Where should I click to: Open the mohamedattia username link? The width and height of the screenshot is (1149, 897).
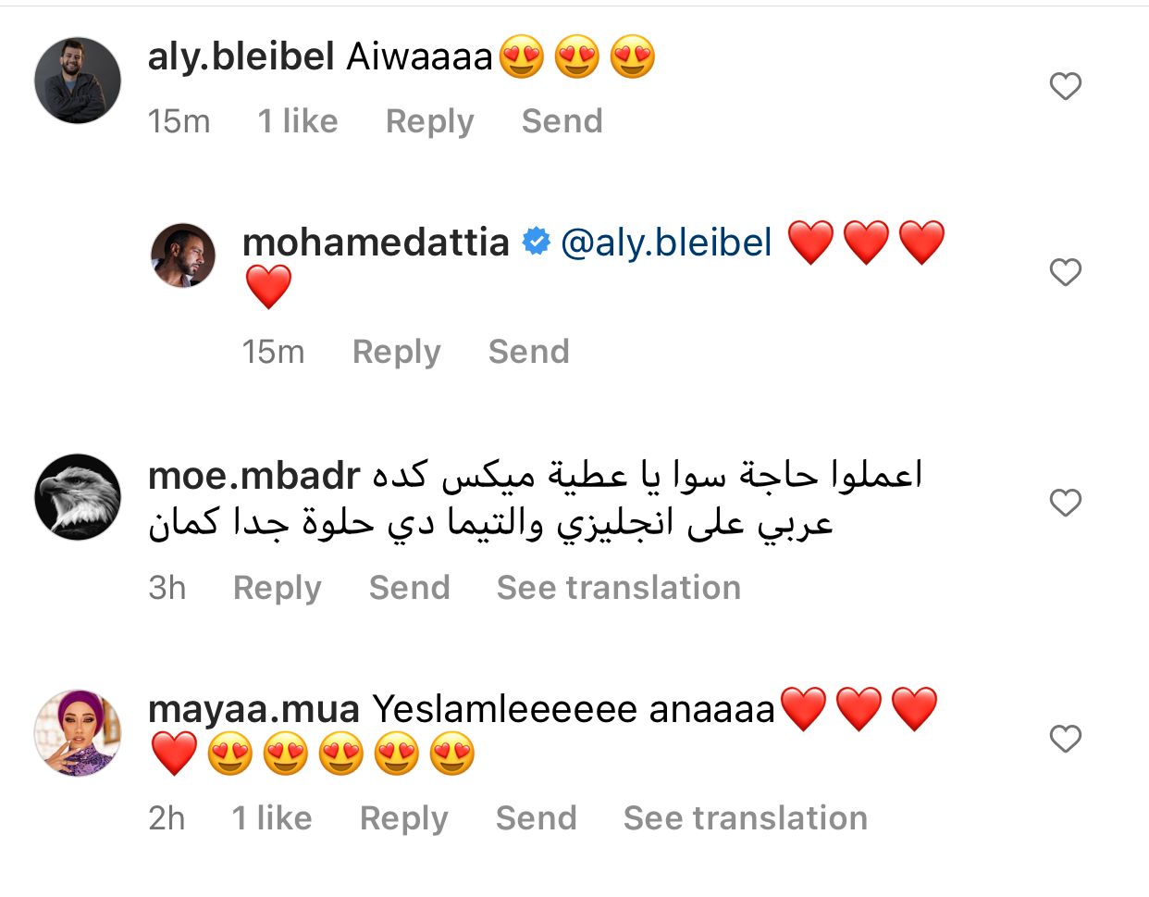point(376,243)
